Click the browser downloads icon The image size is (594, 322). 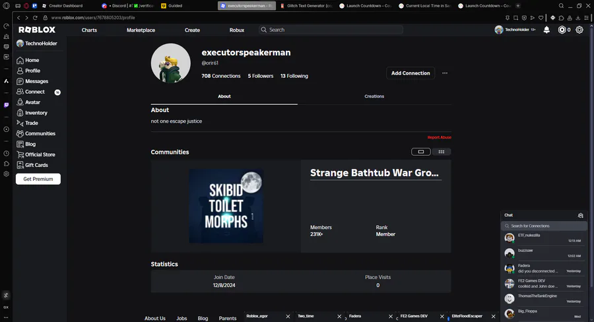577,18
